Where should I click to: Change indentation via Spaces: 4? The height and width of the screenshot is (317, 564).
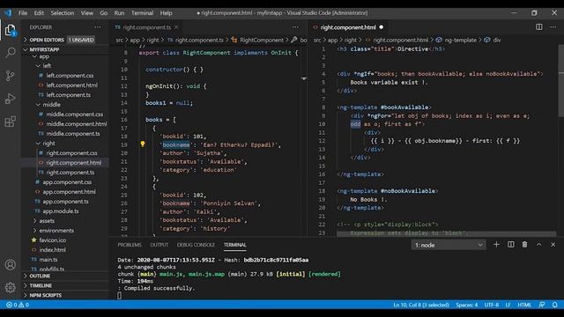pyautogui.click(x=466, y=305)
